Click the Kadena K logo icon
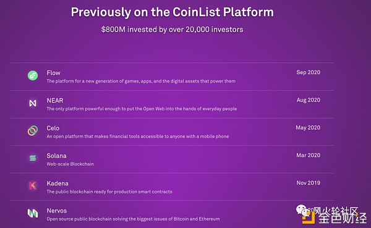The width and height of the screenshot is (371, 228). pos(33,185)
